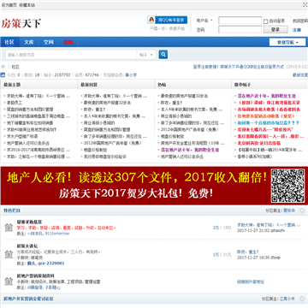Tick the 自动登录 checkbox
The height and width of the screenshot is (308, 308).
(265, 21)
